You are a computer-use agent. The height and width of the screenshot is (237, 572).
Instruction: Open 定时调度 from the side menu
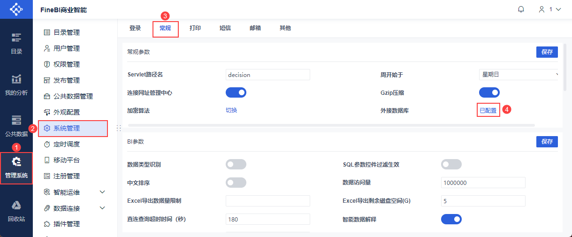66,144
